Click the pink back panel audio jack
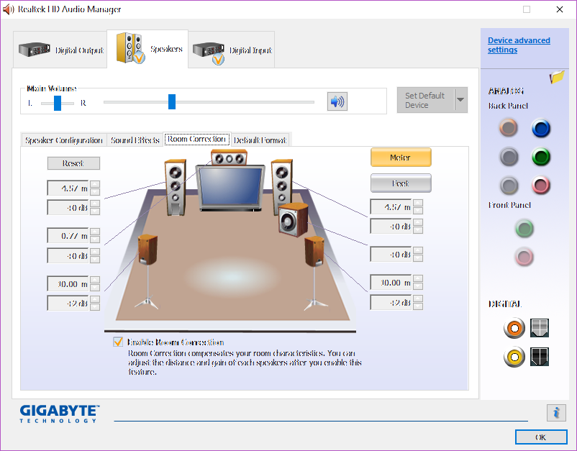577x451 pixels. (540, 185)
